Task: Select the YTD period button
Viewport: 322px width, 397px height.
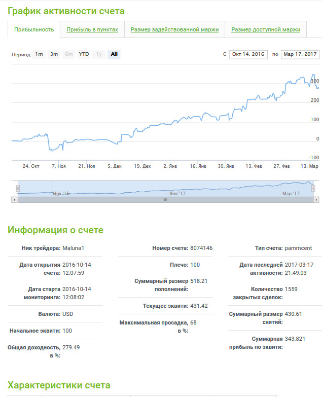Action: pos(84,54)
